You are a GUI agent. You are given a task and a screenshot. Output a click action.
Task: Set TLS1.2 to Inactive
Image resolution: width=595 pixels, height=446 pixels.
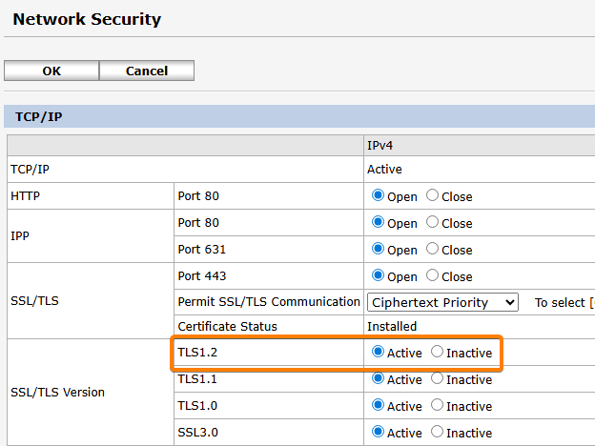pos(438,352)
